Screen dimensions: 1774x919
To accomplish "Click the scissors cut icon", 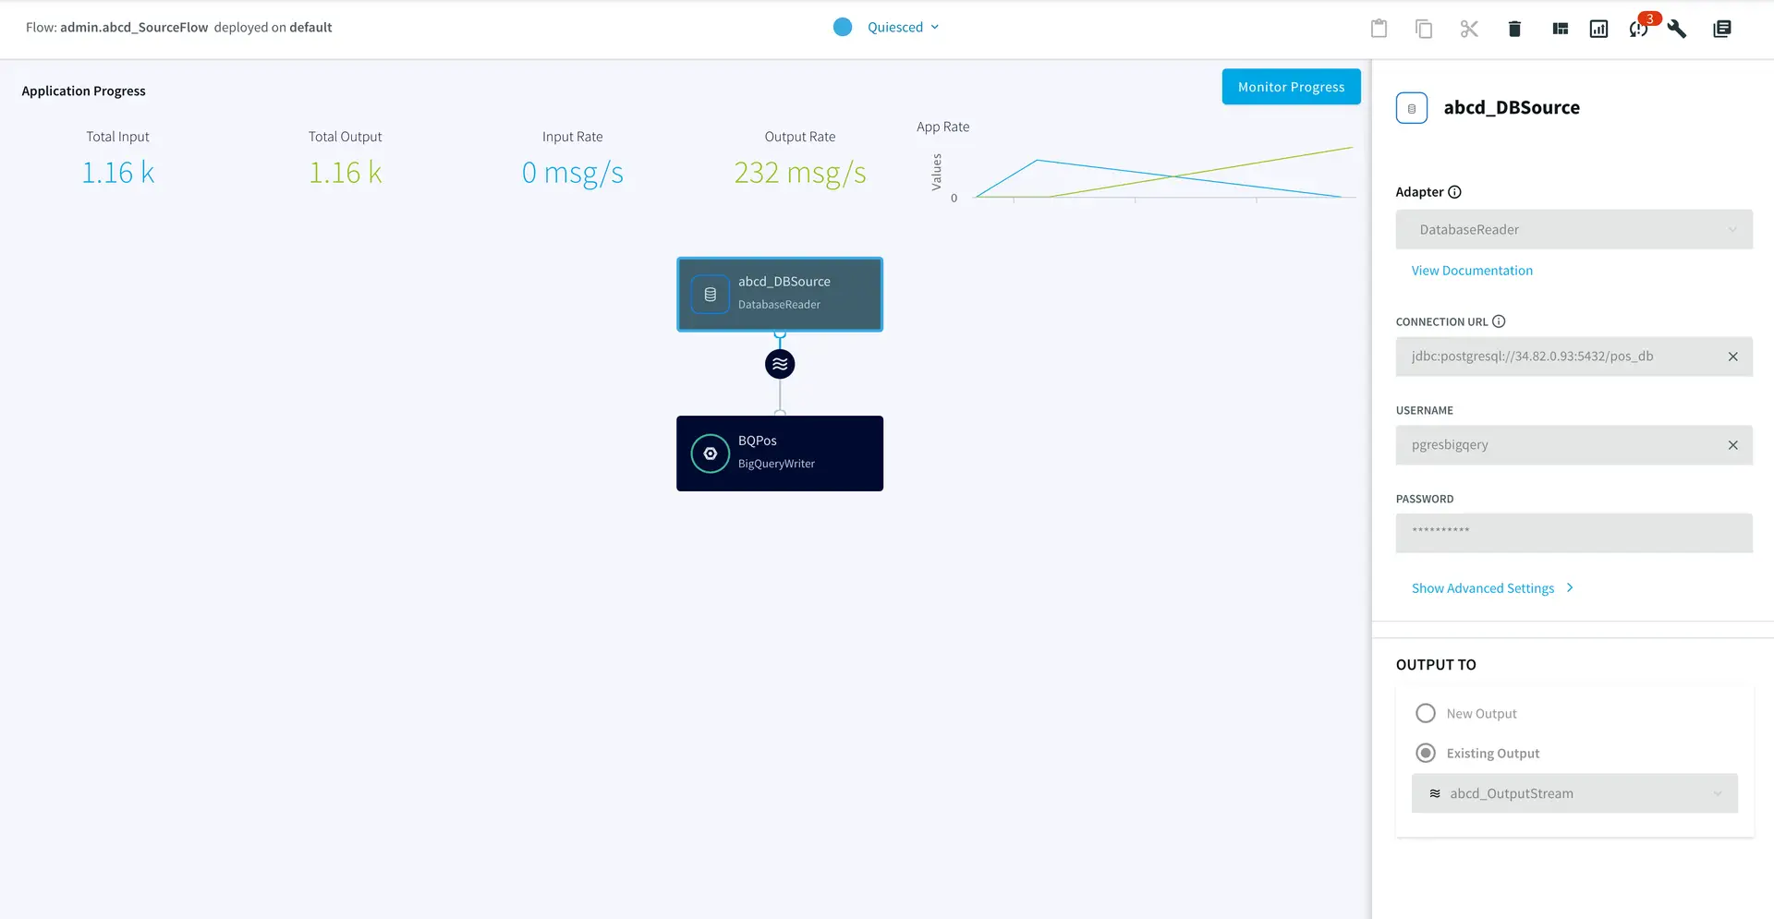I will click(x=1469, y=29).
